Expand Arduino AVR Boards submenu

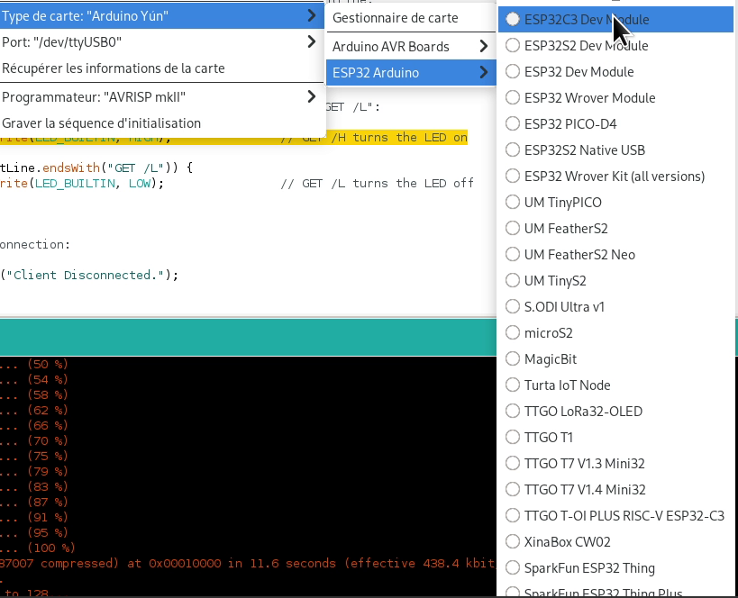pos(411,47)
